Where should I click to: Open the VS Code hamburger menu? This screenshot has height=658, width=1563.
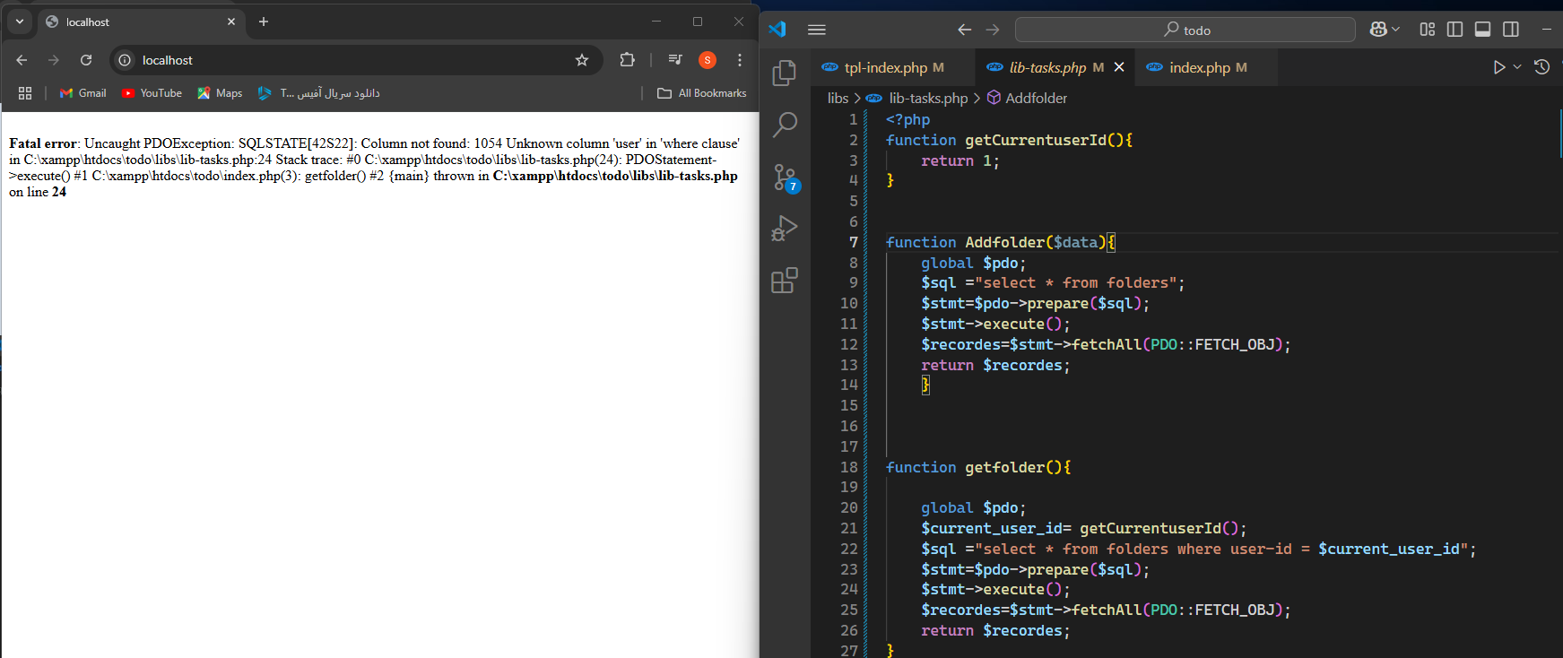pos(816,30)
